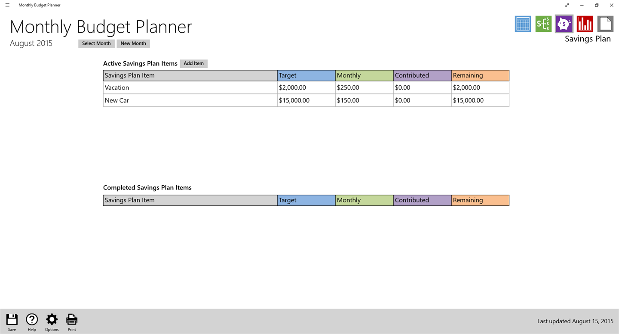
Task: Select the Vacation savings plan row
Action: tap(306, 87)
